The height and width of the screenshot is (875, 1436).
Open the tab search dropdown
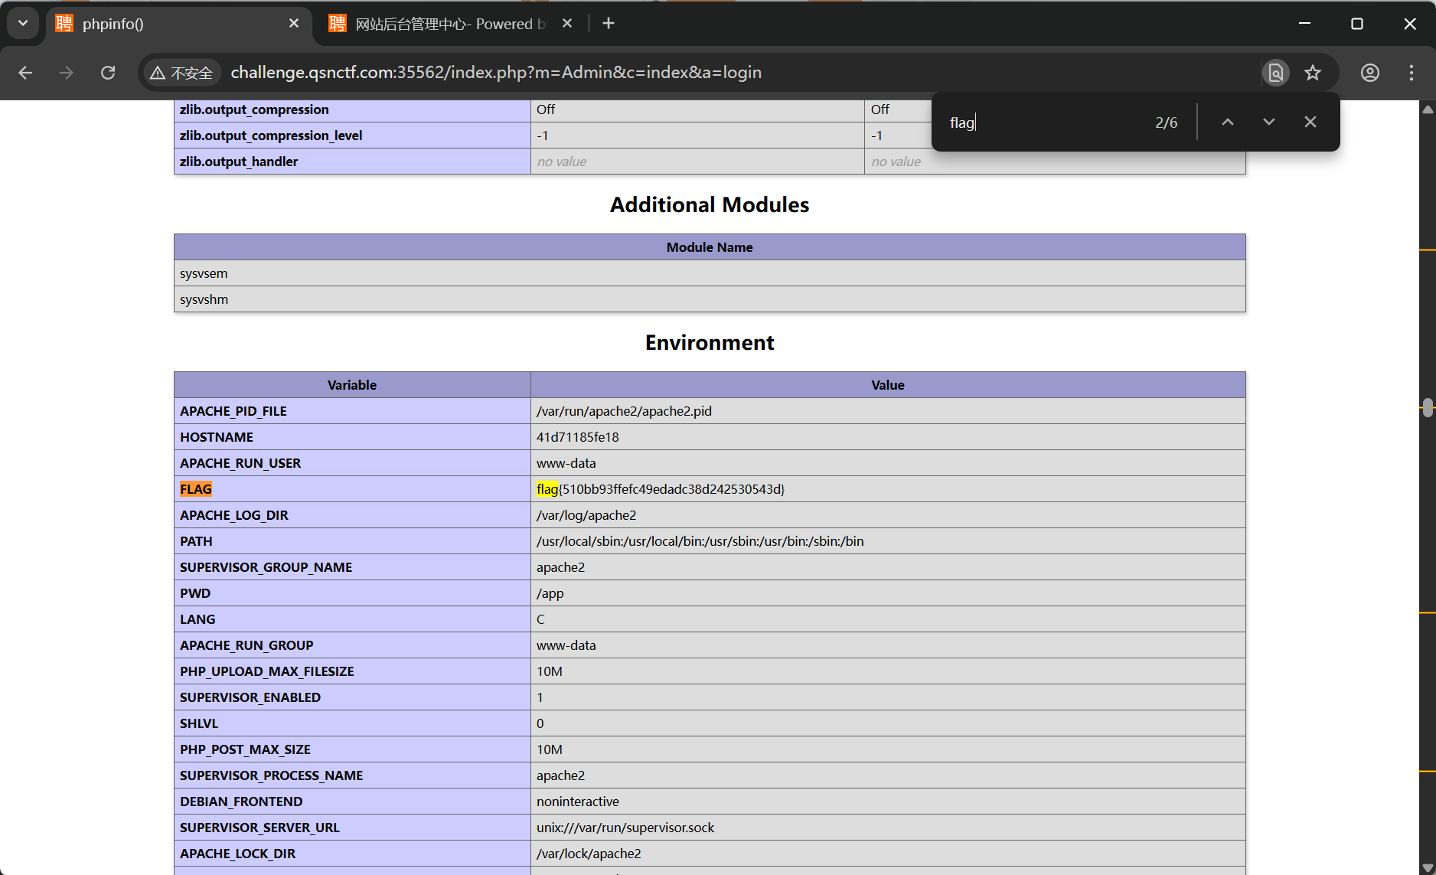pos(23,24)
